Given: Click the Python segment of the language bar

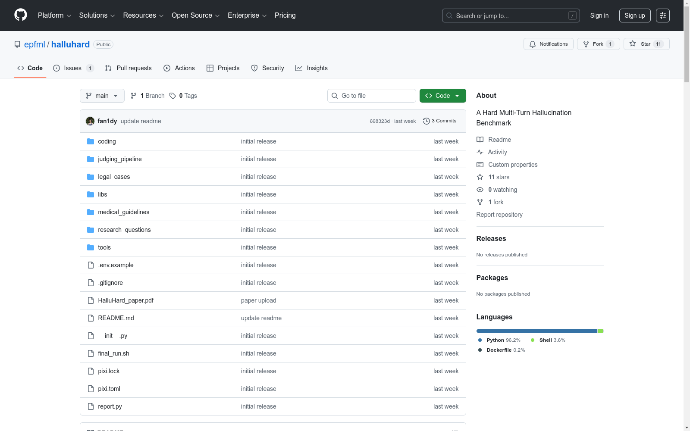Looking at the screenshot, I should 537,331.
